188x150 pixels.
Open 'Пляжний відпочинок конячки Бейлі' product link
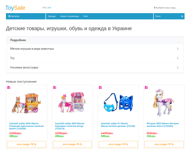(x=26, y=126)
